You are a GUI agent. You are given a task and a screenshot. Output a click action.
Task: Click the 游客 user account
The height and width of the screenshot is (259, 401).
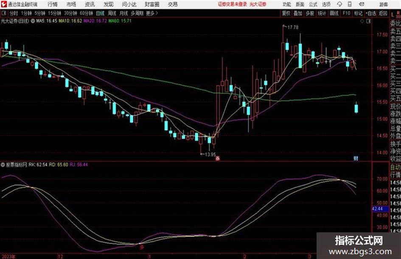coord(384,4)
